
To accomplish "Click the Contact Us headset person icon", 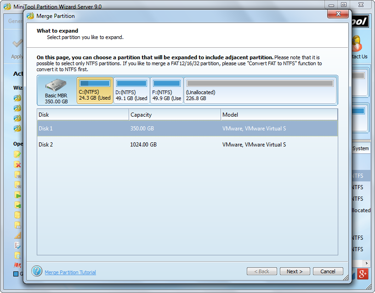I will coord(357,44).
